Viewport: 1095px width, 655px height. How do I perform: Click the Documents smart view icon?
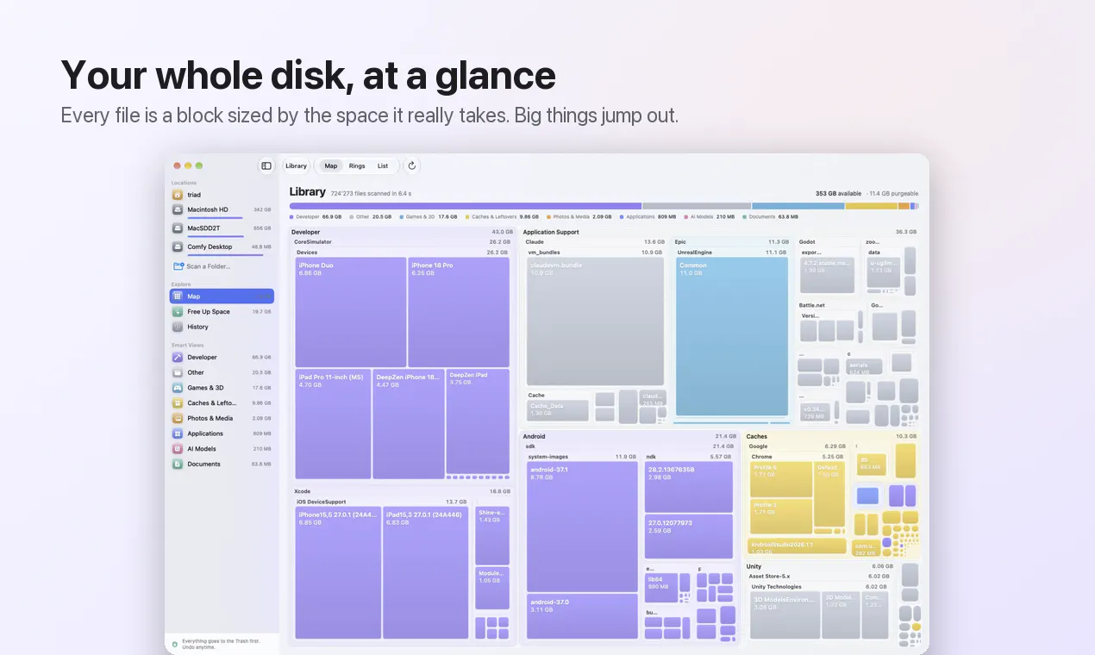(178, 464)
